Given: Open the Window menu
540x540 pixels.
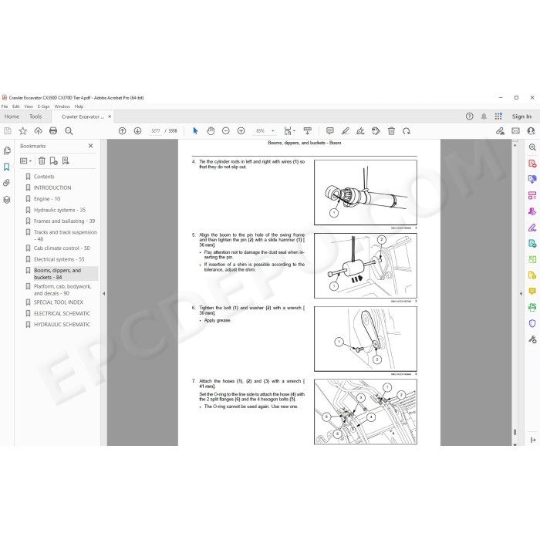Looking at the screenshot, I should (x=62, y=106).
